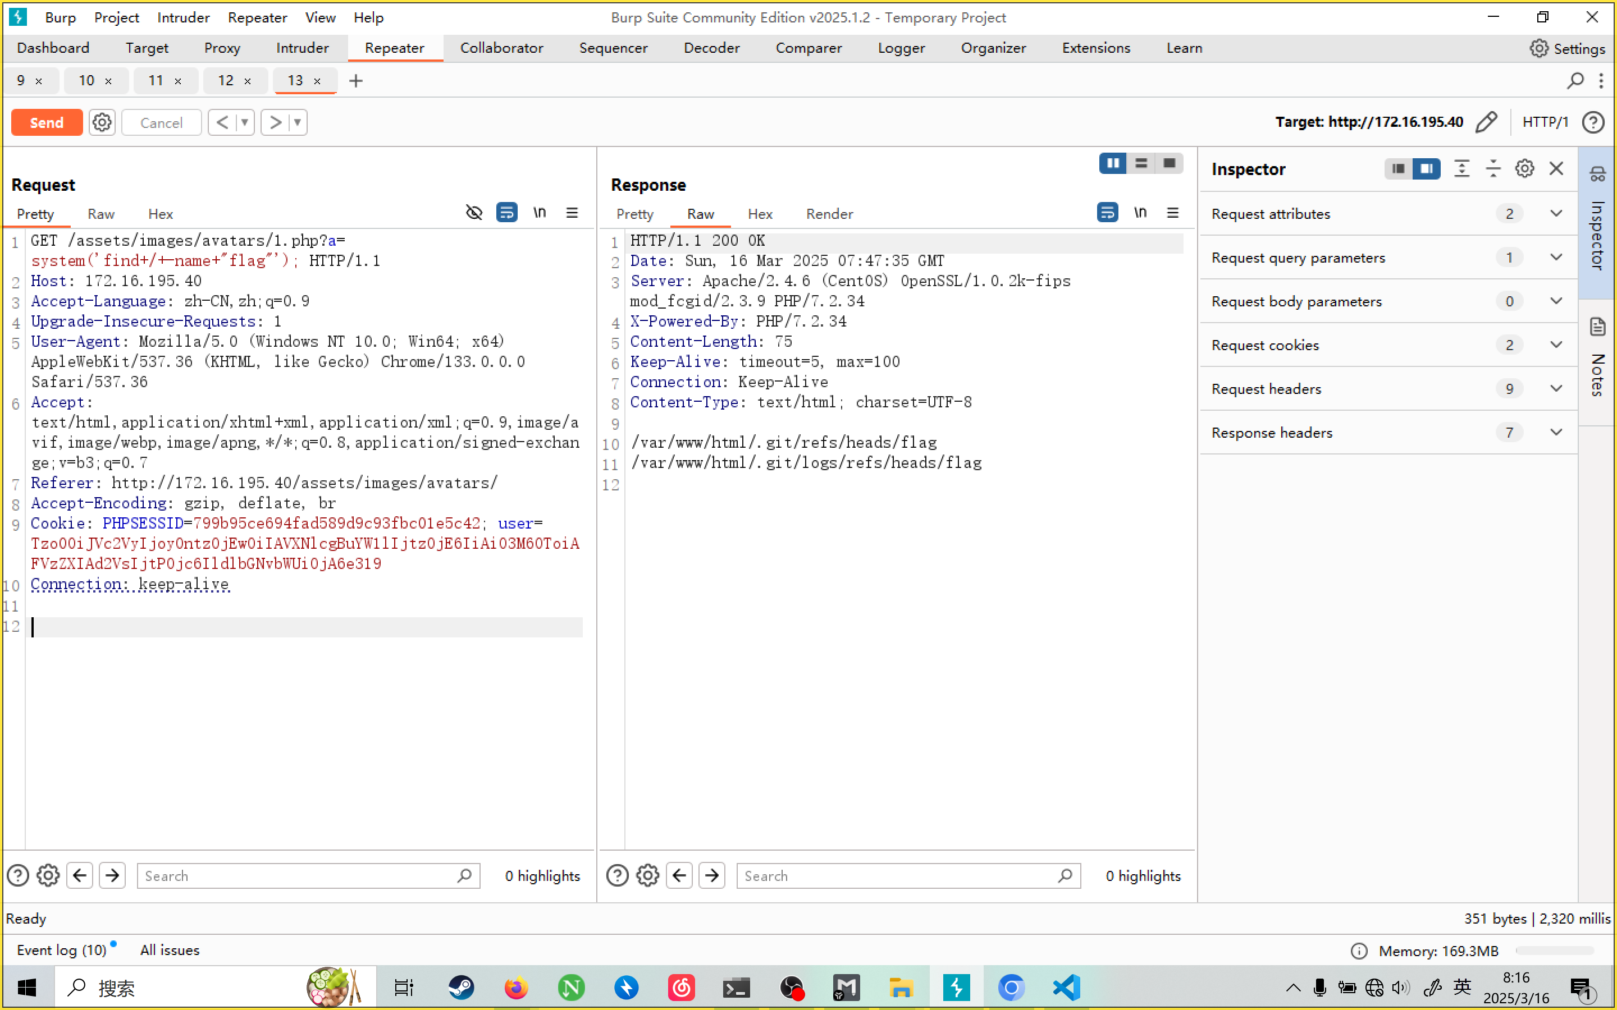Collapse all Inspector sections icon
This screenshot has width=1617, height=1010.
point(1493,168)
